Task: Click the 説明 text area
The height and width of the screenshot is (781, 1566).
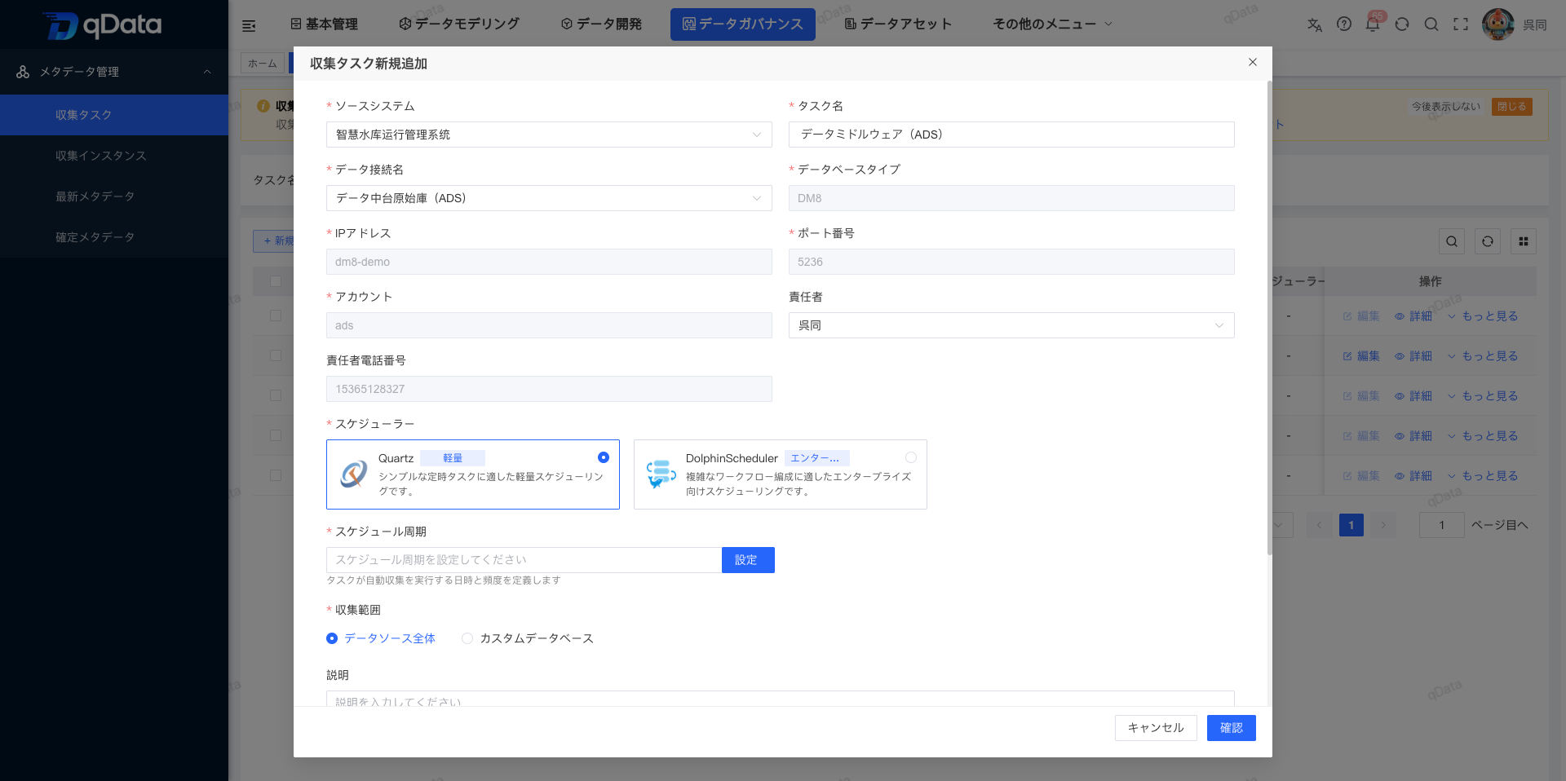Action: [x=781, y=699]
